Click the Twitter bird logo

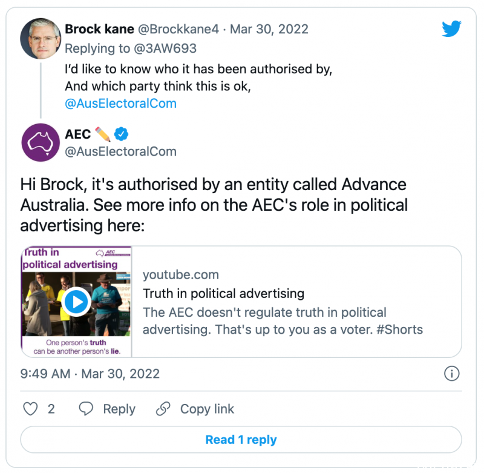click(451, 28)
